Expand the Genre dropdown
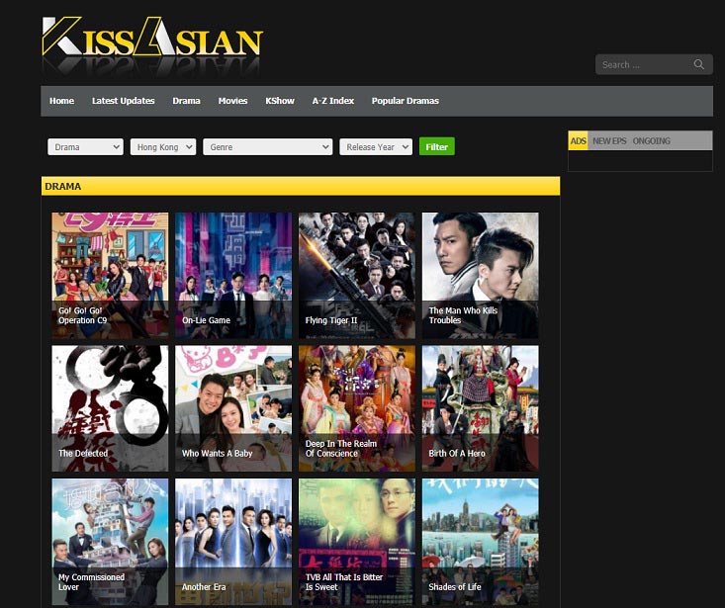 tap(268, 147)
